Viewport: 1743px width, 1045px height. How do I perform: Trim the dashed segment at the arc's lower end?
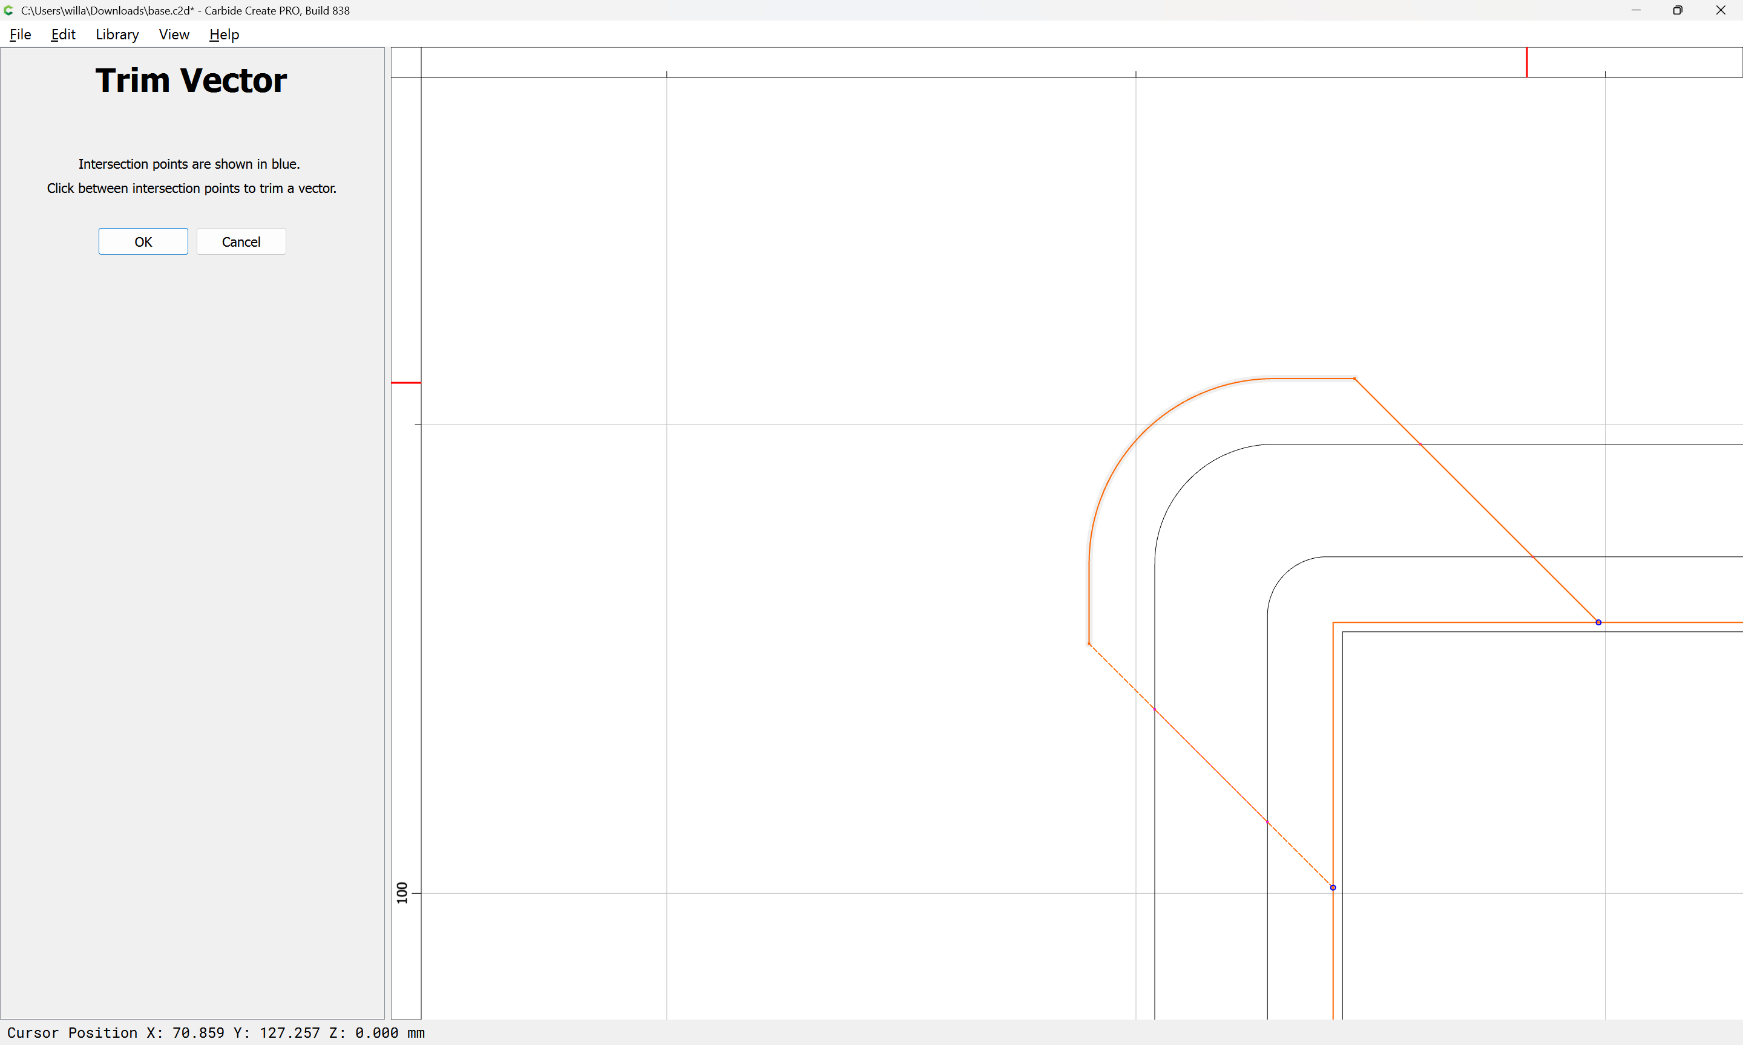point(1121,677)
